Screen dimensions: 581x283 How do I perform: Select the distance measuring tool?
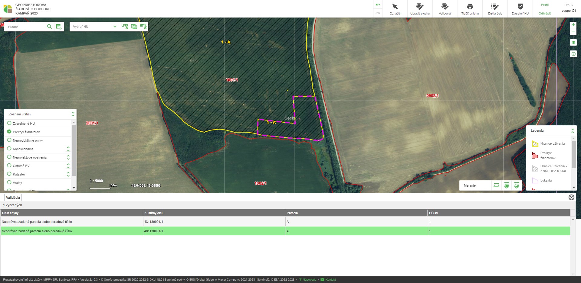point(497,185)
